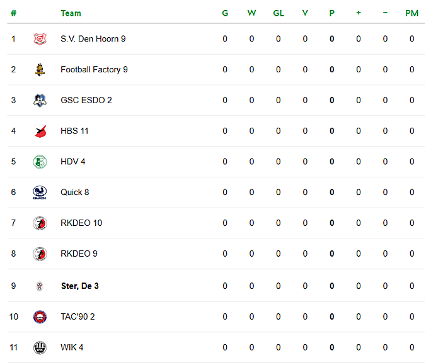Click the WIK 4 club logo
Image resolution: width=431 pixels, height=363 pixels.
pos(40,348)
